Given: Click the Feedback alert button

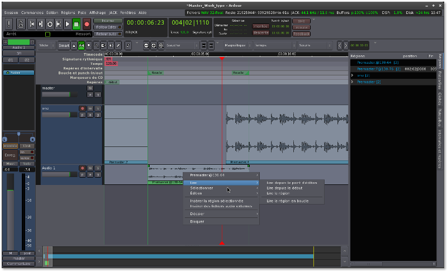Looking at the screenshot, I should (301, 34).
